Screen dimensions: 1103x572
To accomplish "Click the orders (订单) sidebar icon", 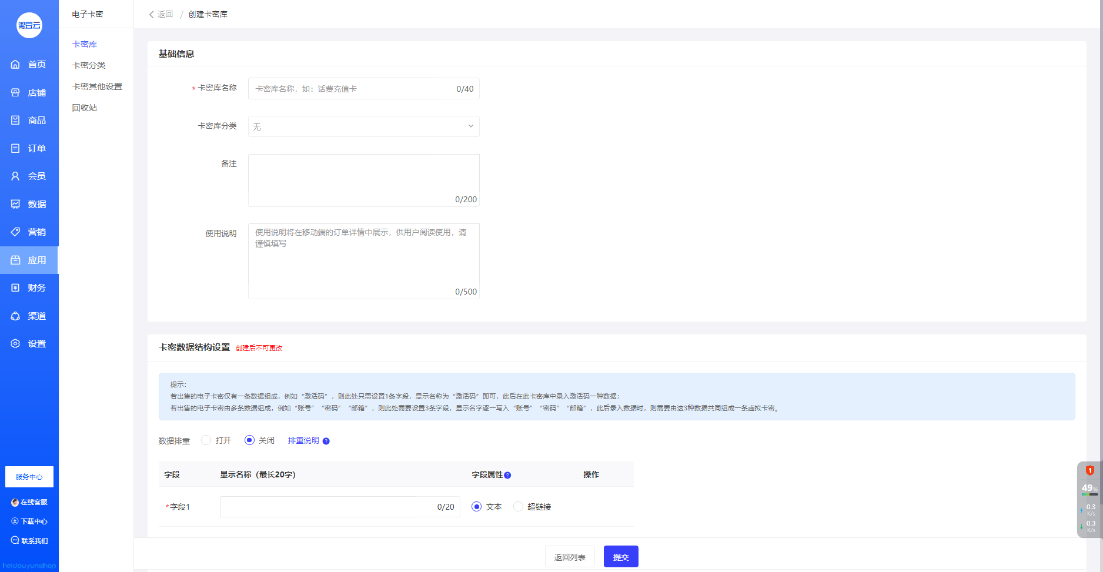I will [15, 148].
